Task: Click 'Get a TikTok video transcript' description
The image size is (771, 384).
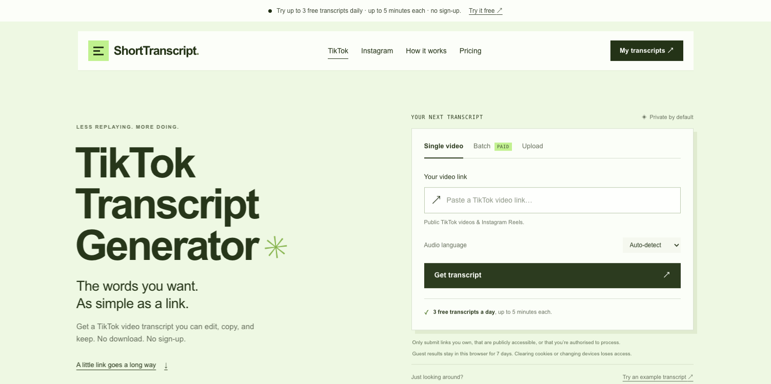Action: click(x=165, y=333)
